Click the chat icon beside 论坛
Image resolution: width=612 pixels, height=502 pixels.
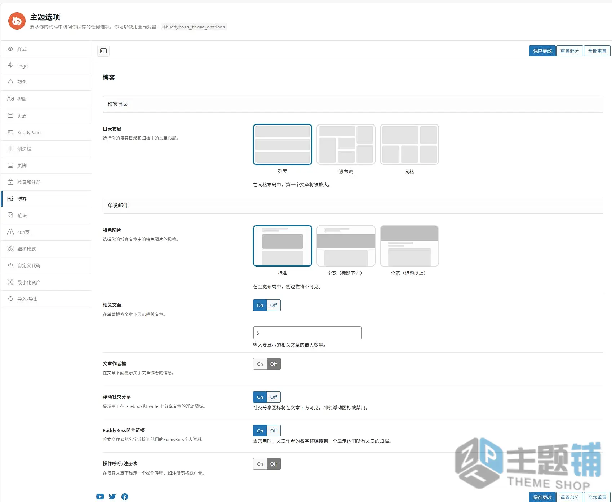[x=10, y=215]
